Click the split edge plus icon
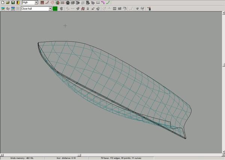The image size is (225, 160). coord(109,9)
